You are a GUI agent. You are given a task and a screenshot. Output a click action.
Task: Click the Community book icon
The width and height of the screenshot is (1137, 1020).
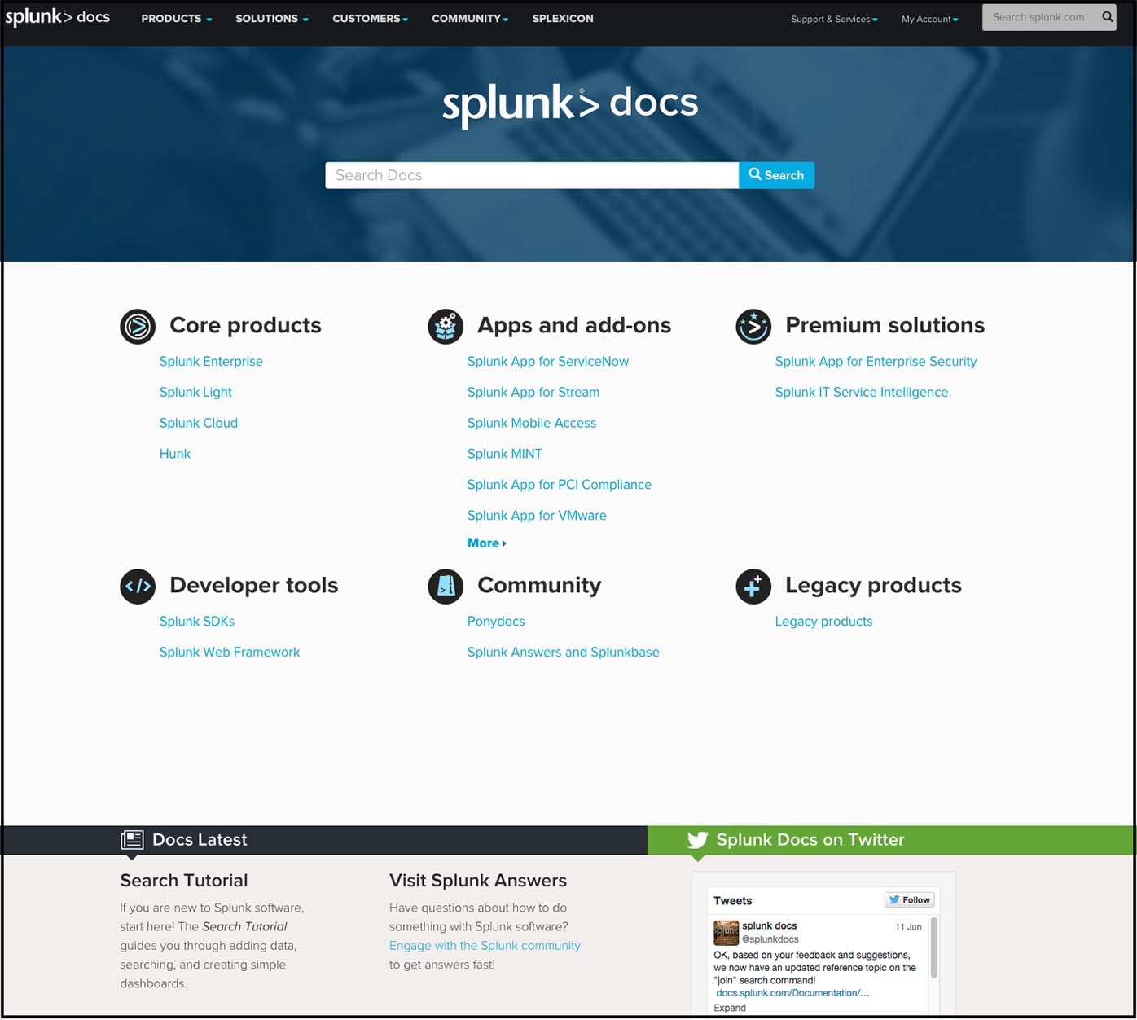click(x=446, y=587)
